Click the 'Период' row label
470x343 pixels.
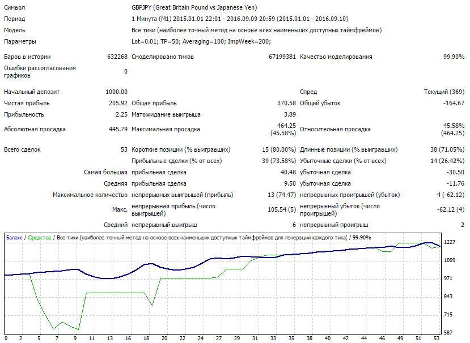14,19
